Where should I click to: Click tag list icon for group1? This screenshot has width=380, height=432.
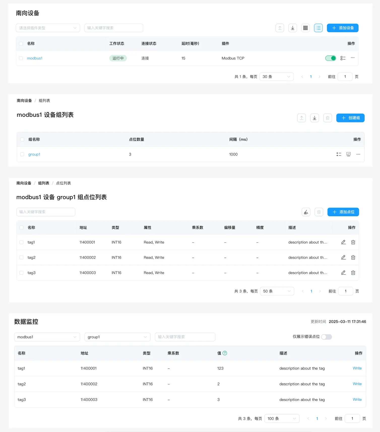(x=339, y=154)
